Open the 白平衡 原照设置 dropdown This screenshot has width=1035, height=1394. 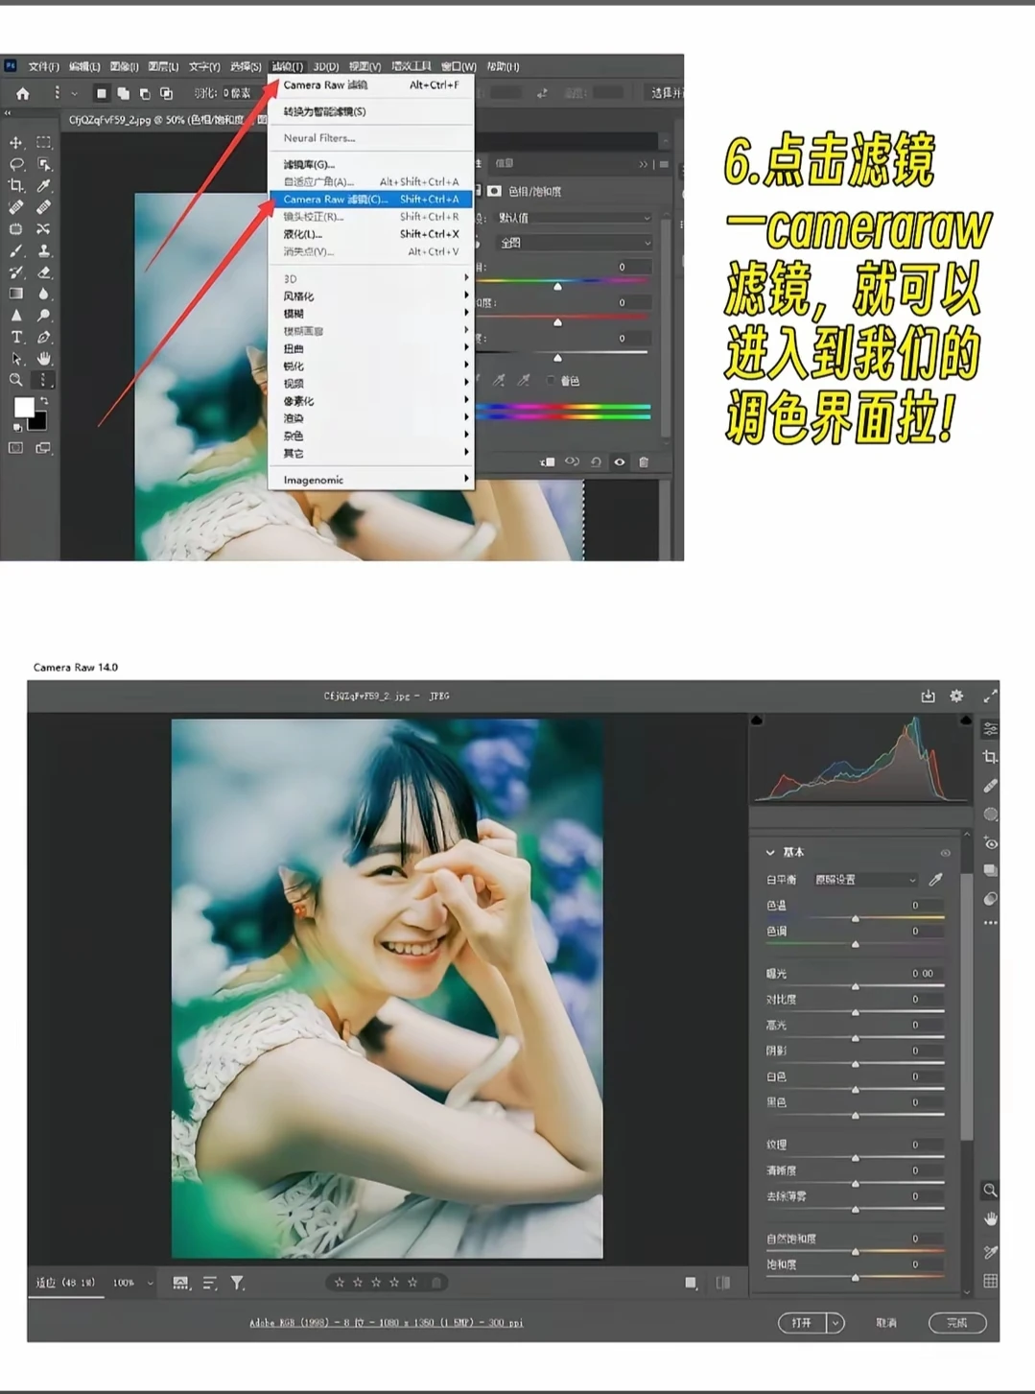[865, 880]
